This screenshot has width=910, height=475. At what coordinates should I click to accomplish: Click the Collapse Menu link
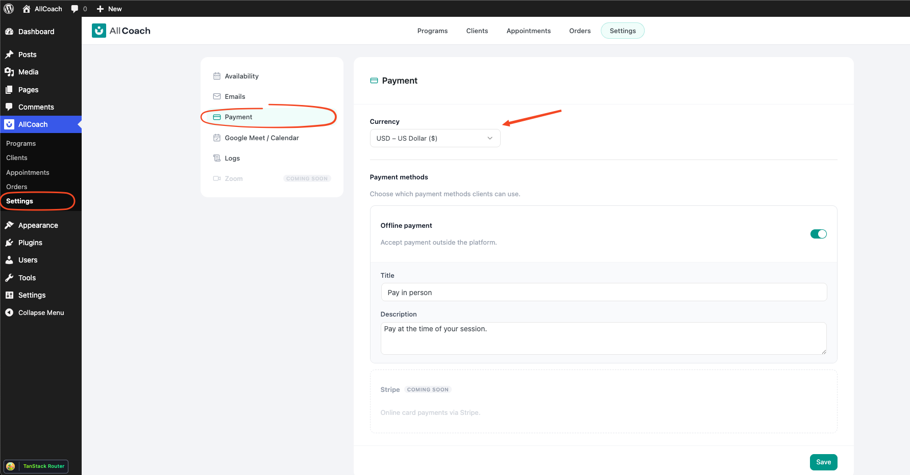(41, 312)
